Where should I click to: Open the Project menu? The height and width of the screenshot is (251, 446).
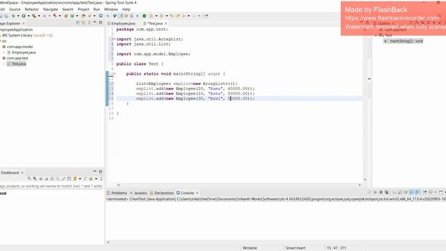coord(84,9)
